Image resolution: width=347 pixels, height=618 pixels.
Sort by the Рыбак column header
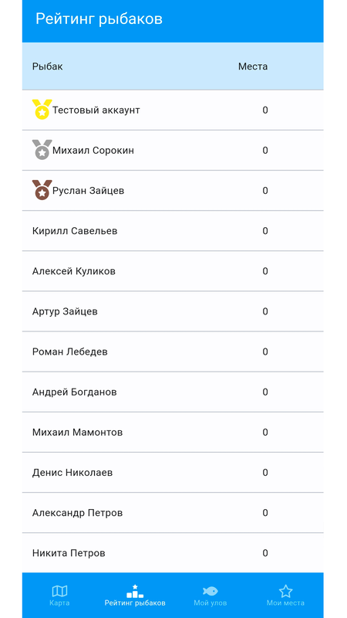pyautogui.click(x=47, y=66)
